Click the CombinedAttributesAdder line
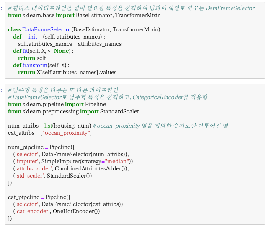The height and width of the screenshot is (228, 269). 71,168
